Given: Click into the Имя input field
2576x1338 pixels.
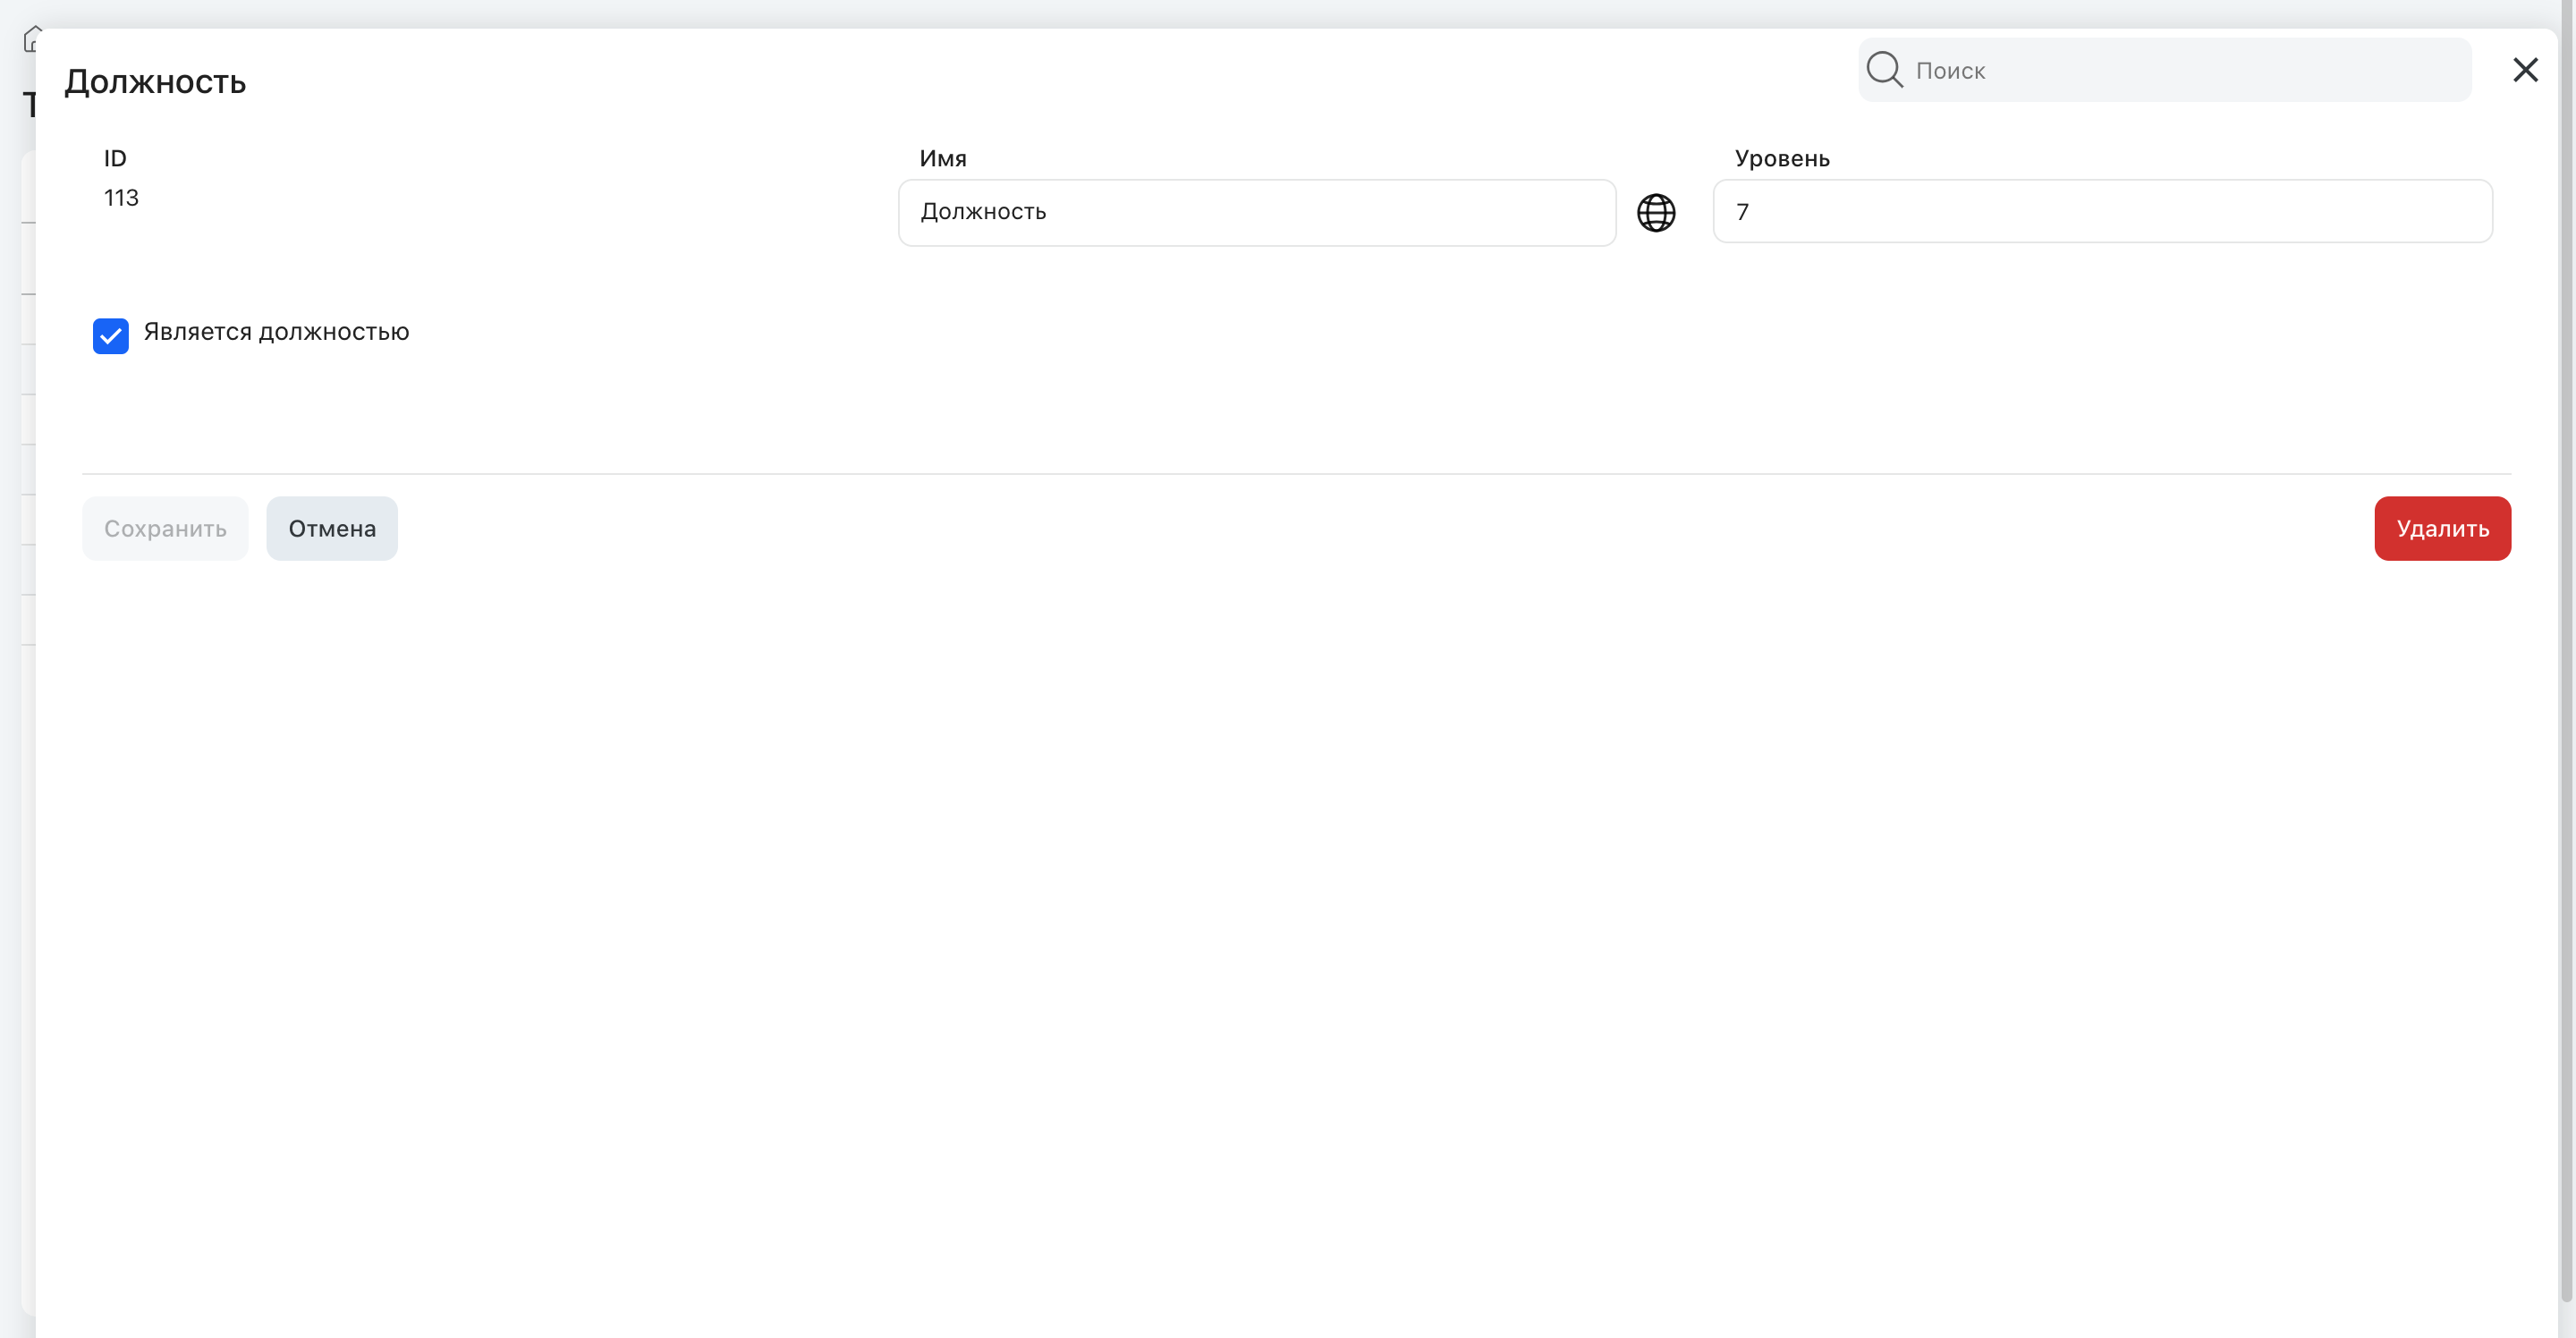Looking at the screenshot, I should click(1257, 212).
